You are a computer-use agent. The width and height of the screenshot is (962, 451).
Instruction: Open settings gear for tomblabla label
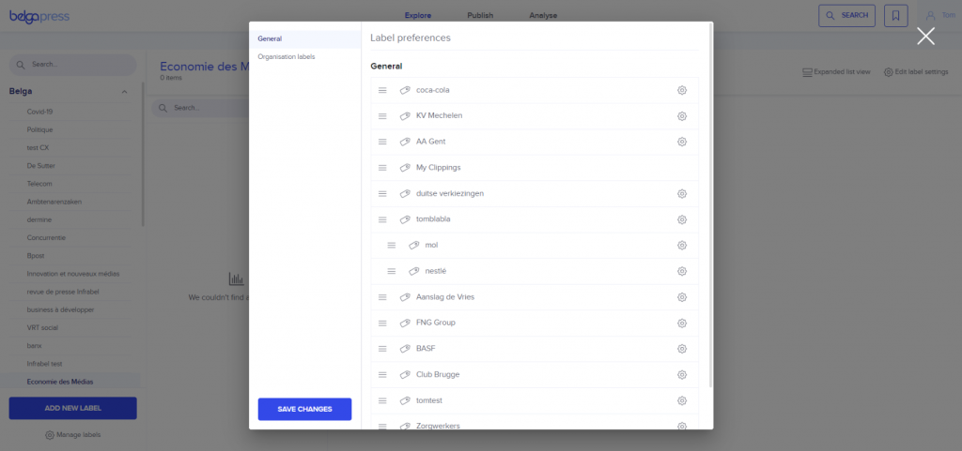click(x=682, y=219)
